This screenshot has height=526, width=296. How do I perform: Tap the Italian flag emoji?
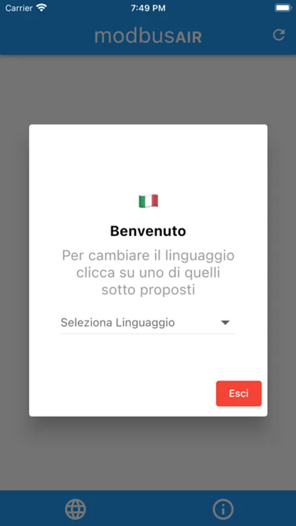tap(148, 201)
